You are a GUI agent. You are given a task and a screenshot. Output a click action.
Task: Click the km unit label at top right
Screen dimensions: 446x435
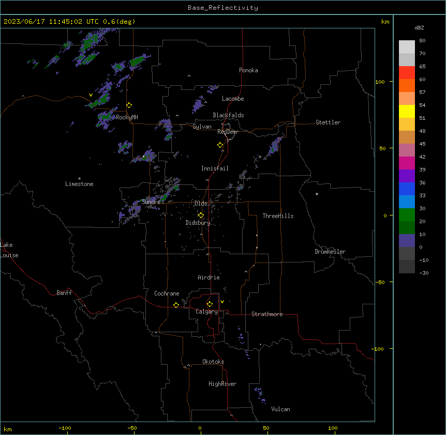pyautogui.click(x=385, y=22)
